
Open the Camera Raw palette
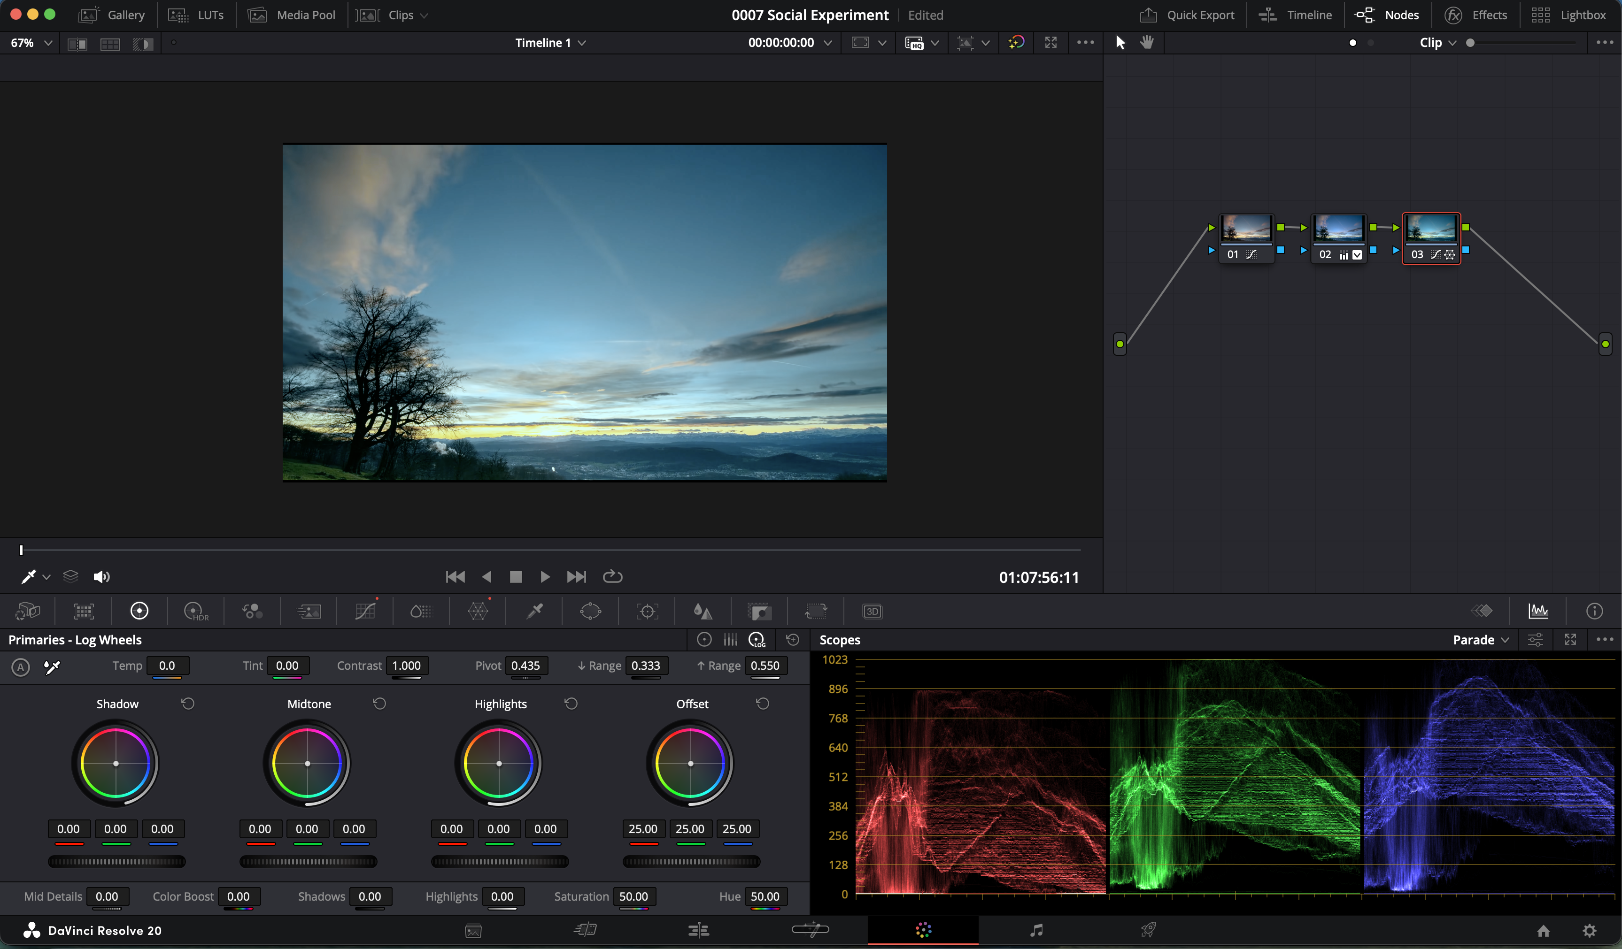click(x=28, y=611)
